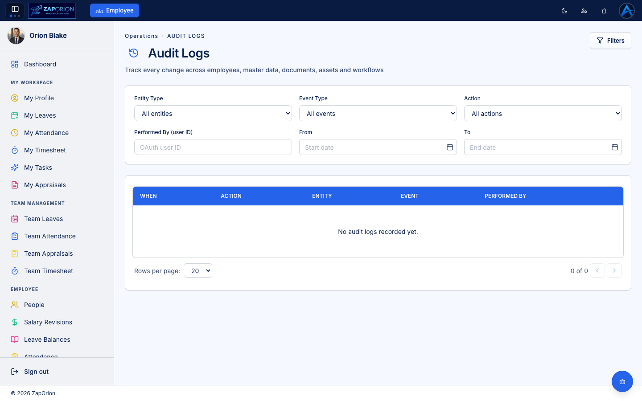Click Orion Blake's name in the sidebar
Screen dimensions: 642x401
(x=48, y=36)
